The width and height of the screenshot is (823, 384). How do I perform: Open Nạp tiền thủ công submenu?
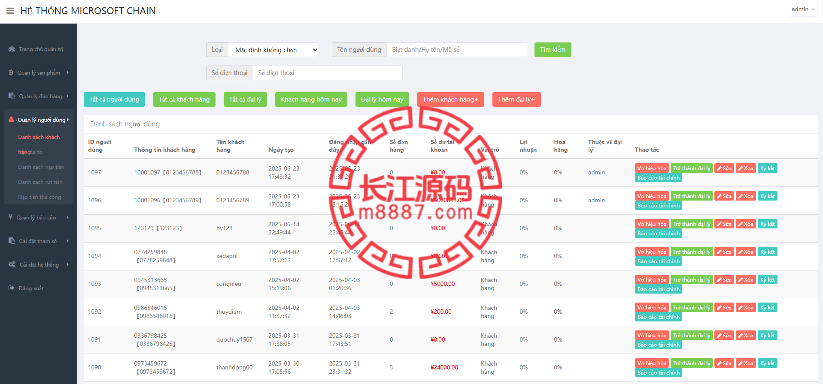(39, 197)
